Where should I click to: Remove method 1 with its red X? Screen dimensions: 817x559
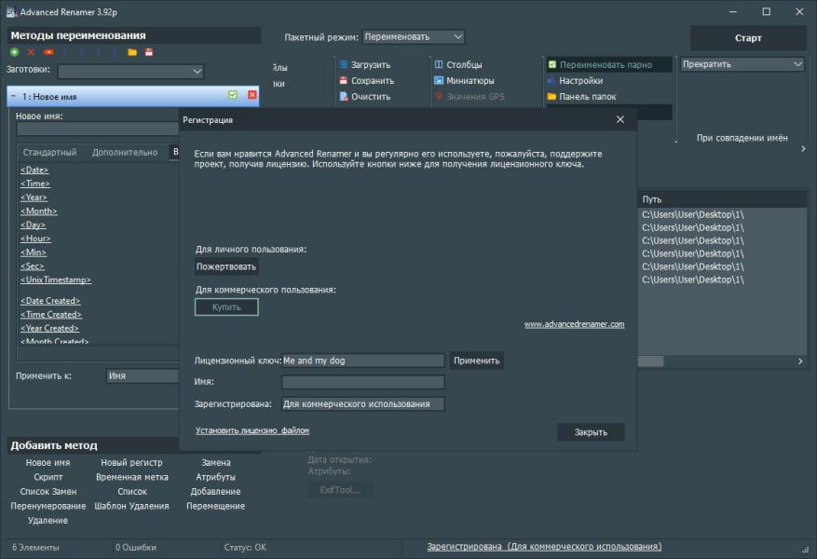252,95
